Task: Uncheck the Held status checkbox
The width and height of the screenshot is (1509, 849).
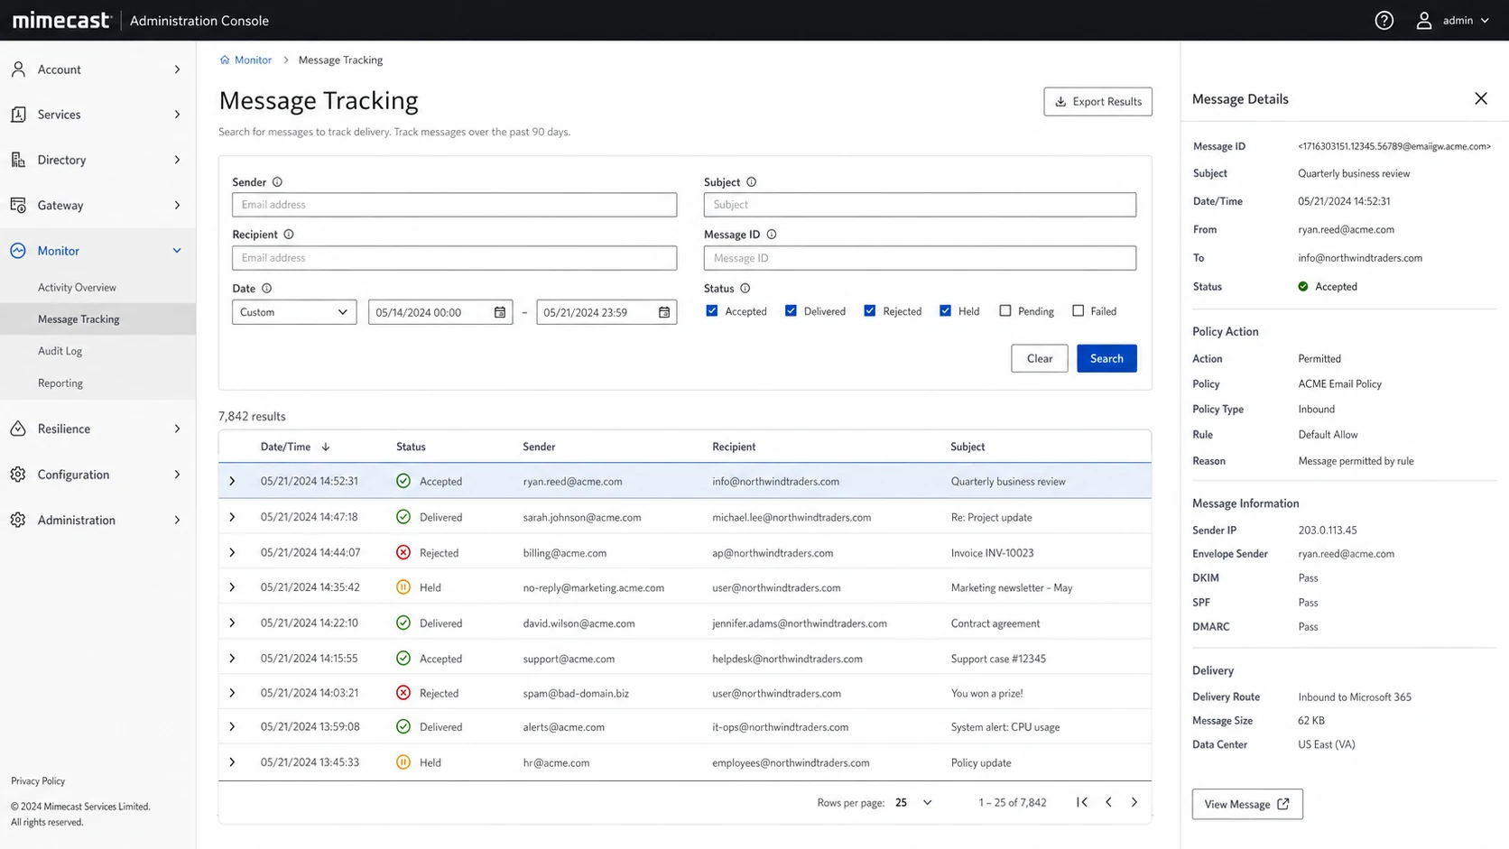Action: coord(945,311)
